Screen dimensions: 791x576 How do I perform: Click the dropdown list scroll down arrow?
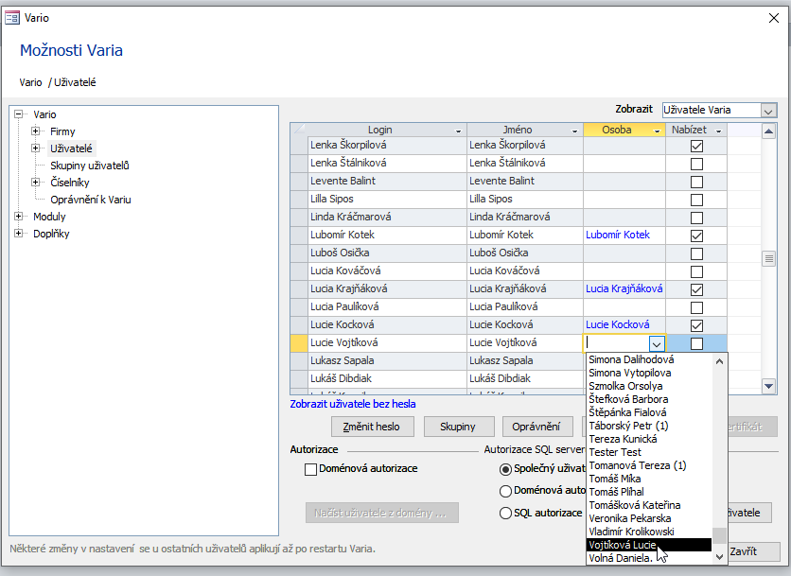coord(719,557)
